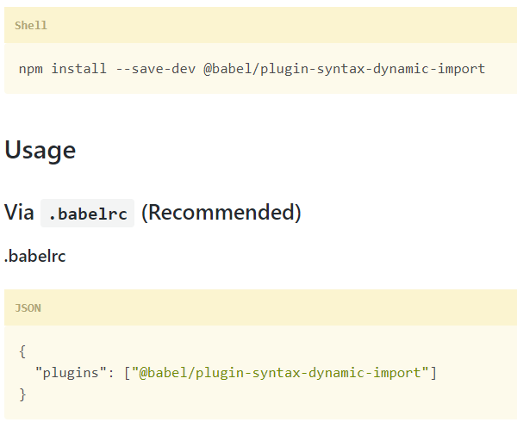Click the Via .babelrc (Recommended) heading
This screenshot has width=517, height=422.
pos(153,212)
